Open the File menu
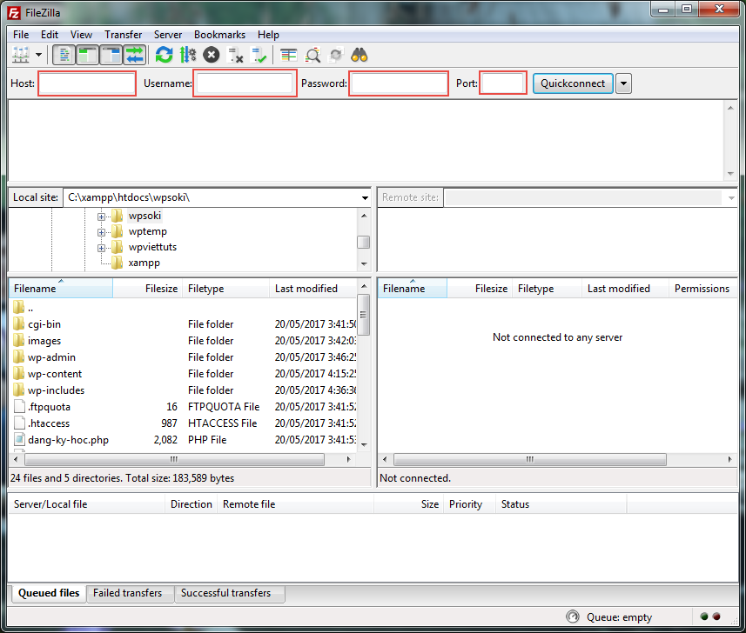 (21, 35)
